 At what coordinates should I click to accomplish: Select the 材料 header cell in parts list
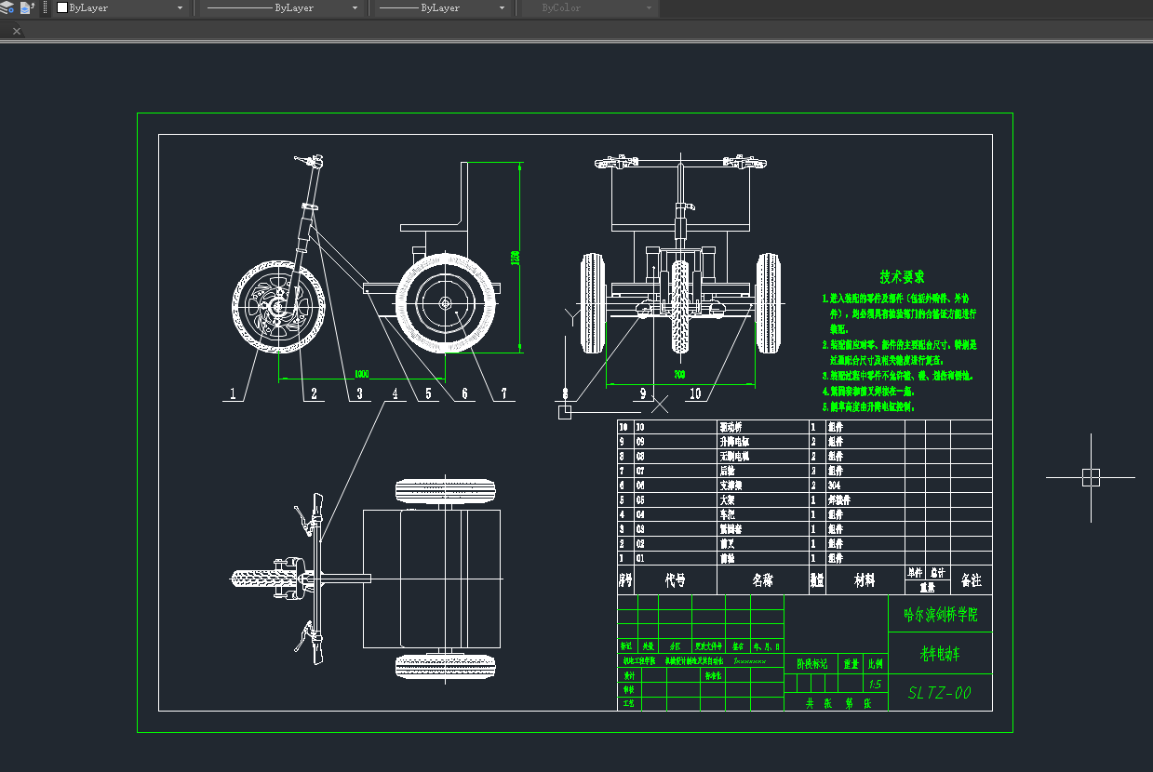pos(865,580)
